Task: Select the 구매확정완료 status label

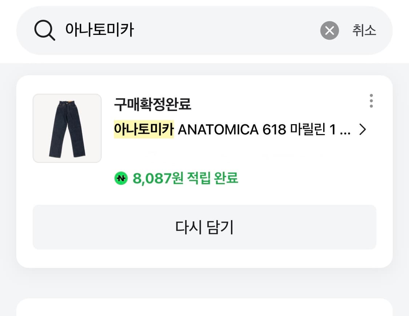Action: click(153, 104)
